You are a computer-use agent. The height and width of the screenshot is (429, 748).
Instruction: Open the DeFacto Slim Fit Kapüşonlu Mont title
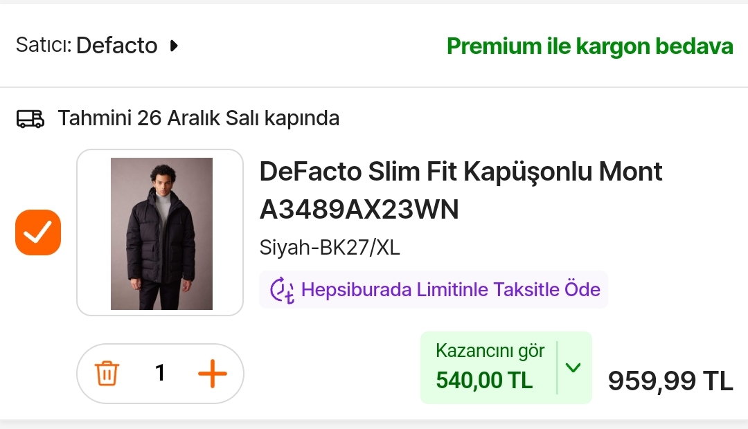pos(461,171)
